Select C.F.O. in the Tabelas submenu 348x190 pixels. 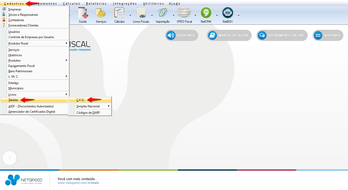click(x=81, y=100)
